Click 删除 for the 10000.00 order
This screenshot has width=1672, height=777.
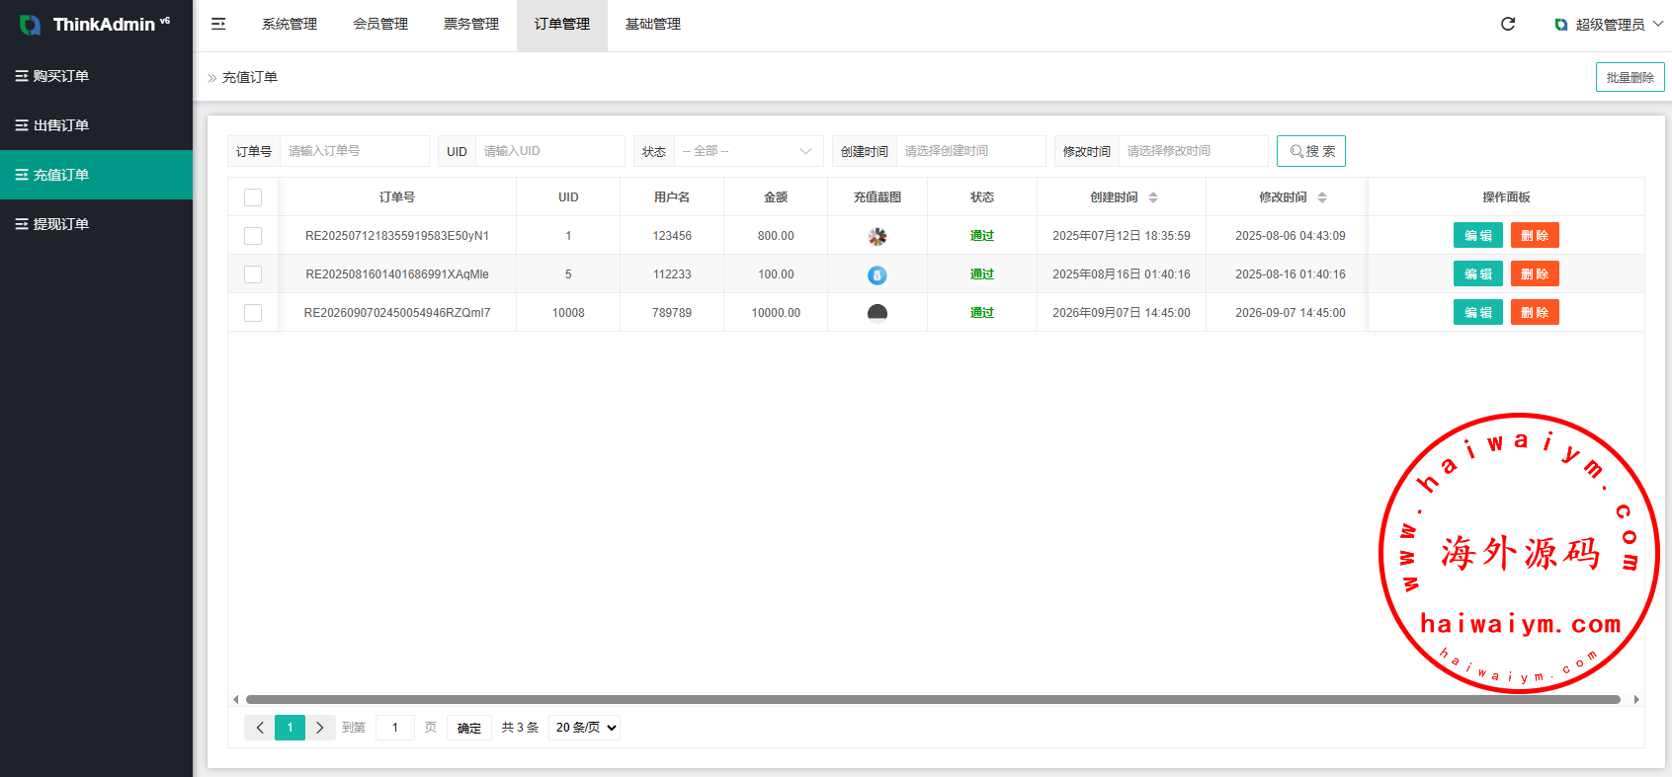pos(1535,313)
